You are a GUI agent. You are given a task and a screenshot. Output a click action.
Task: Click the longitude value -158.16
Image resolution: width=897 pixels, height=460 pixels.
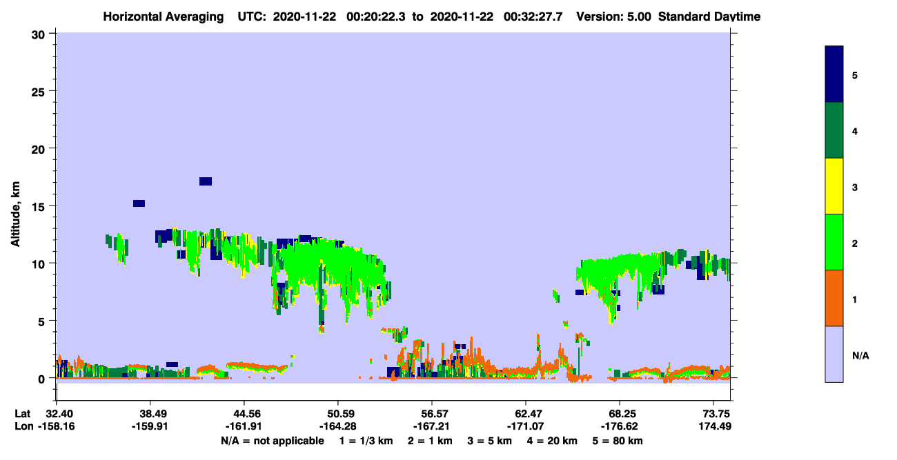[x=57, y=426]
